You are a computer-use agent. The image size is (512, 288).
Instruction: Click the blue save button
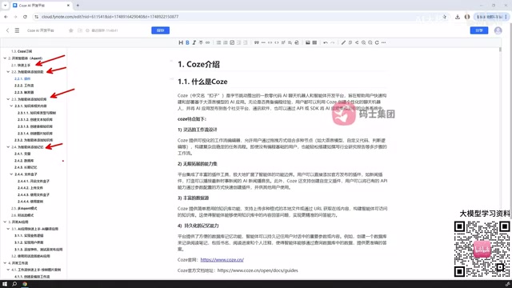(x=160, y=30)
